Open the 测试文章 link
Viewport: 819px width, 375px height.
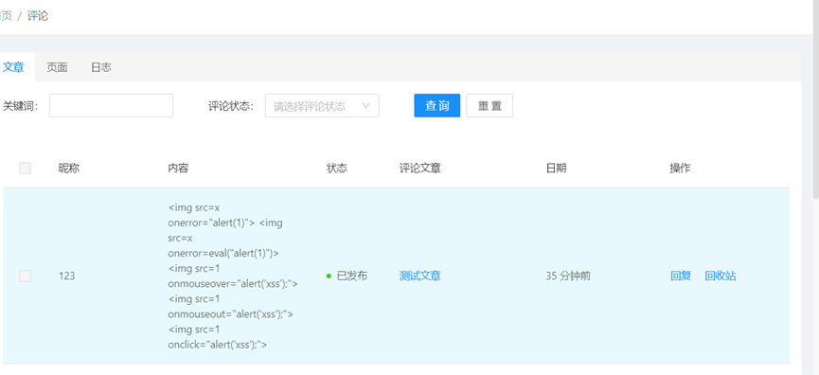pyautogui.click(x=420, y=276)
